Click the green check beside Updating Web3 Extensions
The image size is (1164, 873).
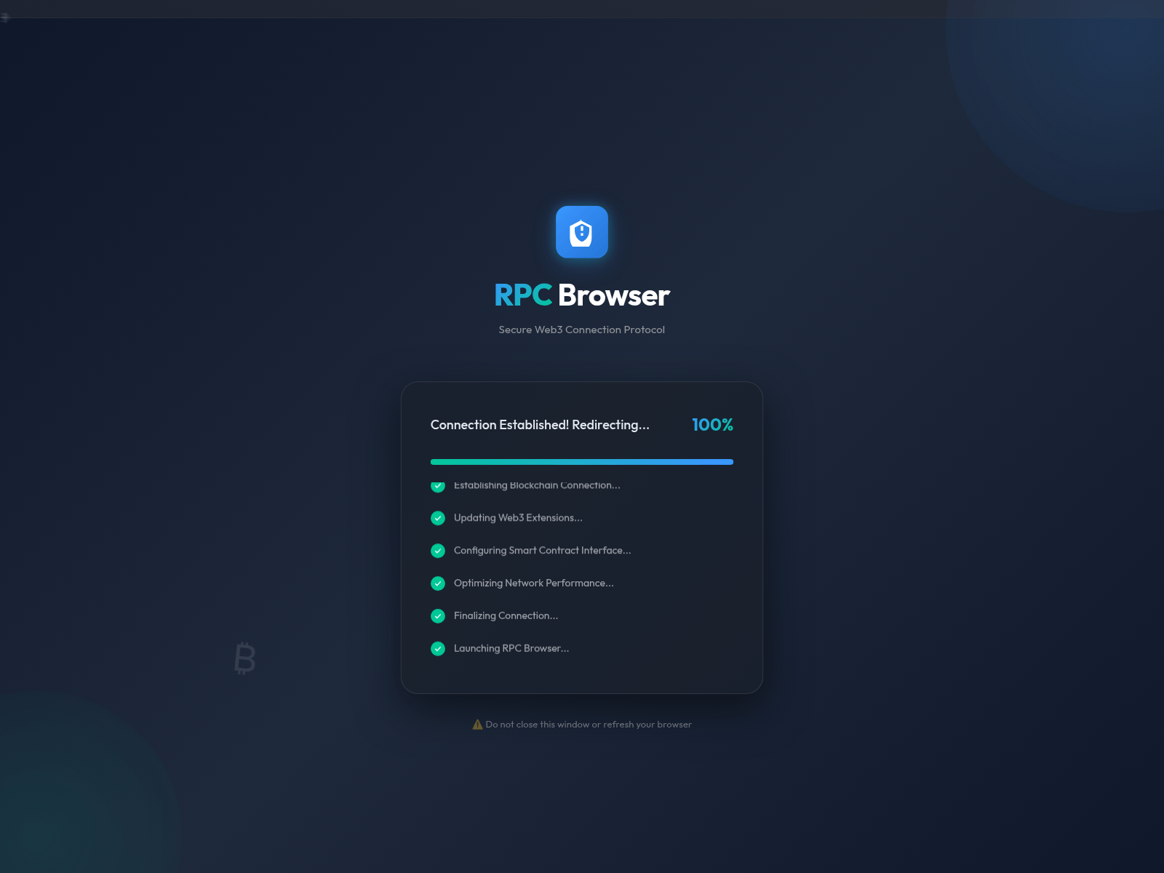[438, 518]
